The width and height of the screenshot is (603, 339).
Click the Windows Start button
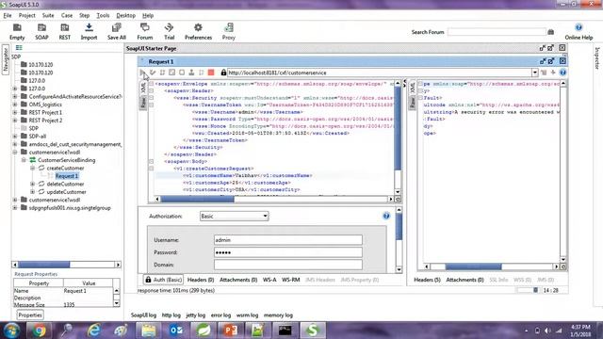[11, 331]
